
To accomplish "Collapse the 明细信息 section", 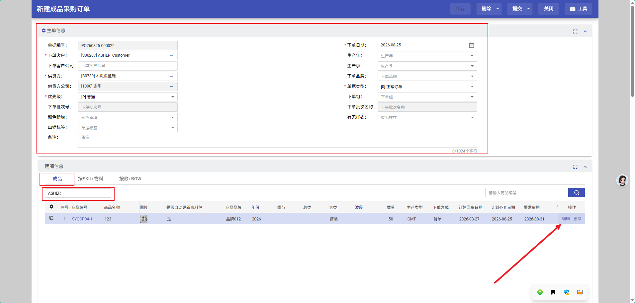I will (585, 167).
